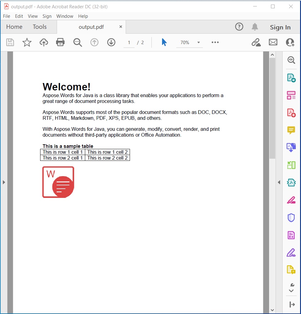
Task: Open the more tools ellipsis menu
Action: coord(215,42)
